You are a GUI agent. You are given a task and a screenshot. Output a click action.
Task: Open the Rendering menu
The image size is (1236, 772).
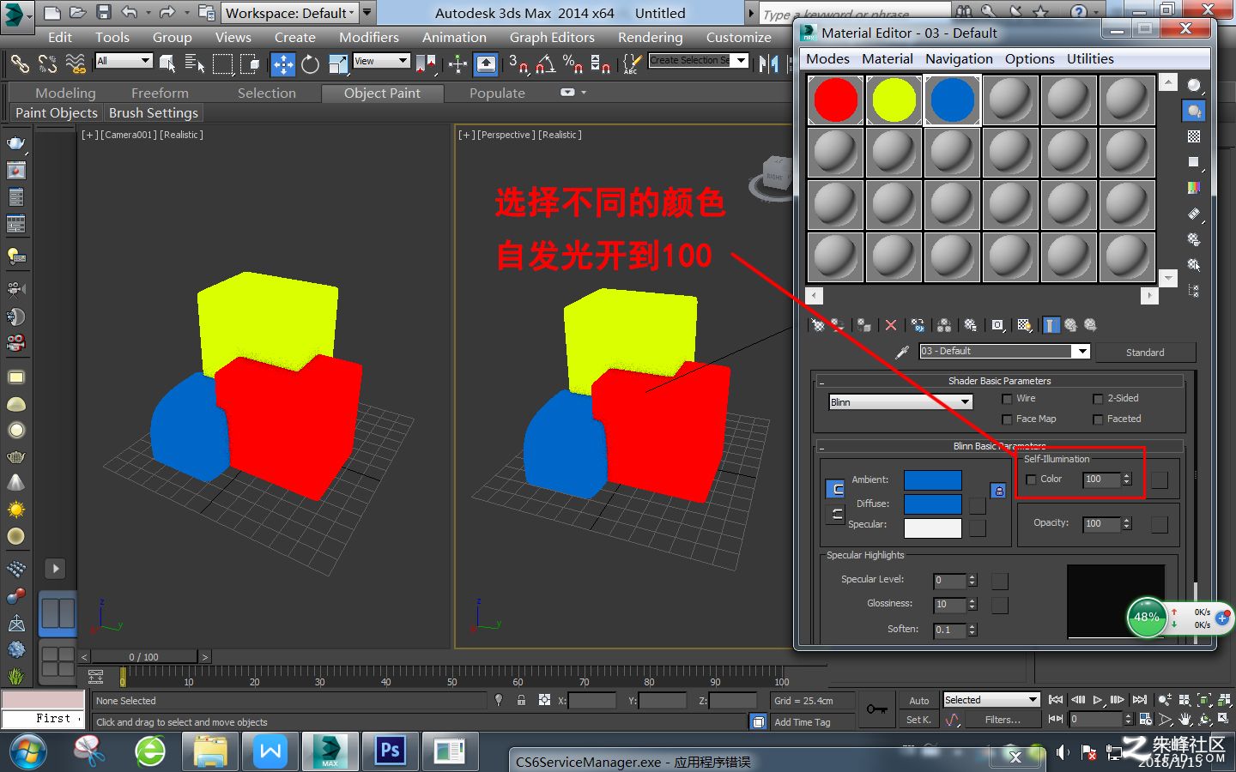[x=651, y=37]
